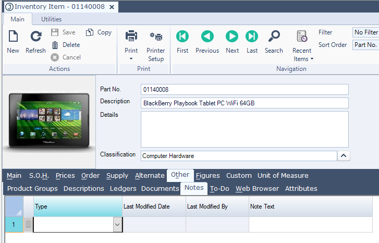This screenshot has height=243, width=379.
Task: Select the Documents sub-tab
Action: click(x=160, y=189)
